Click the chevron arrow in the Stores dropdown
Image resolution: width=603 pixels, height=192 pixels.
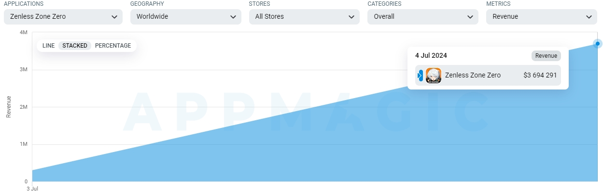click(351, 17)
